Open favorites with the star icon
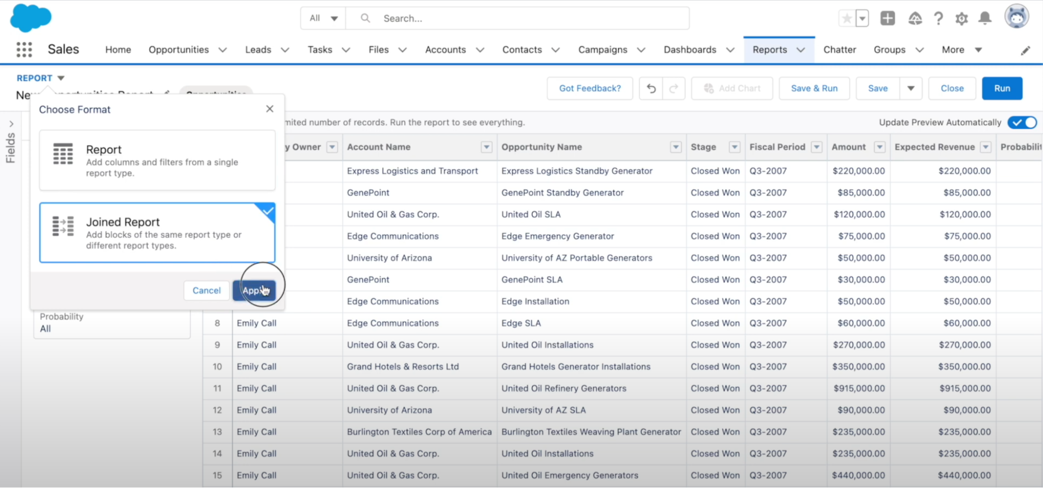 click(x=846, y=17)
